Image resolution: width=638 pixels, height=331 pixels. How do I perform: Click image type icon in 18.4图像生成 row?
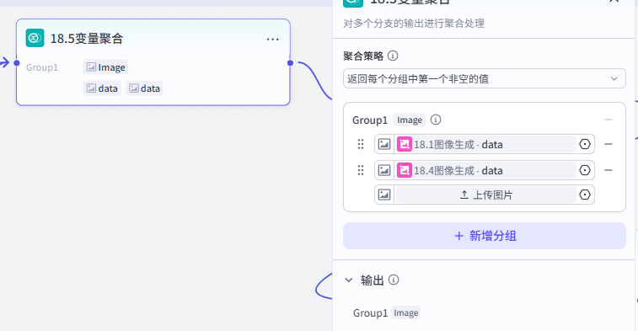(384, 170)
